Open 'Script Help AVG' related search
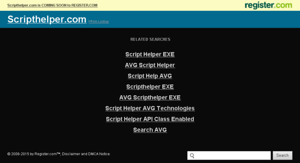This screenshot has width=300, height=163. [150, 76]
